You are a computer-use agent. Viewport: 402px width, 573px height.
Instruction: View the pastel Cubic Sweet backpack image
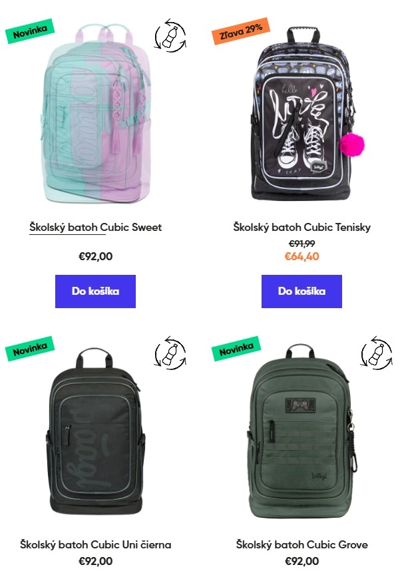click(96, 113)
